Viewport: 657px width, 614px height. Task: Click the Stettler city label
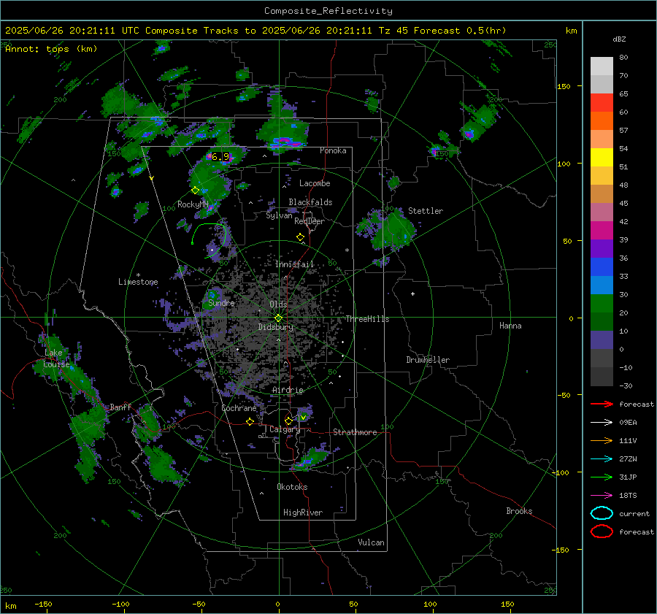point(426,211)
